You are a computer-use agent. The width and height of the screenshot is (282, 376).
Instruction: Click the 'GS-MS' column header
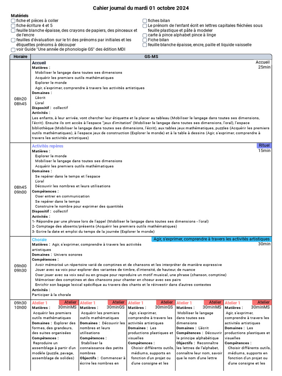(x=151, y=57)
